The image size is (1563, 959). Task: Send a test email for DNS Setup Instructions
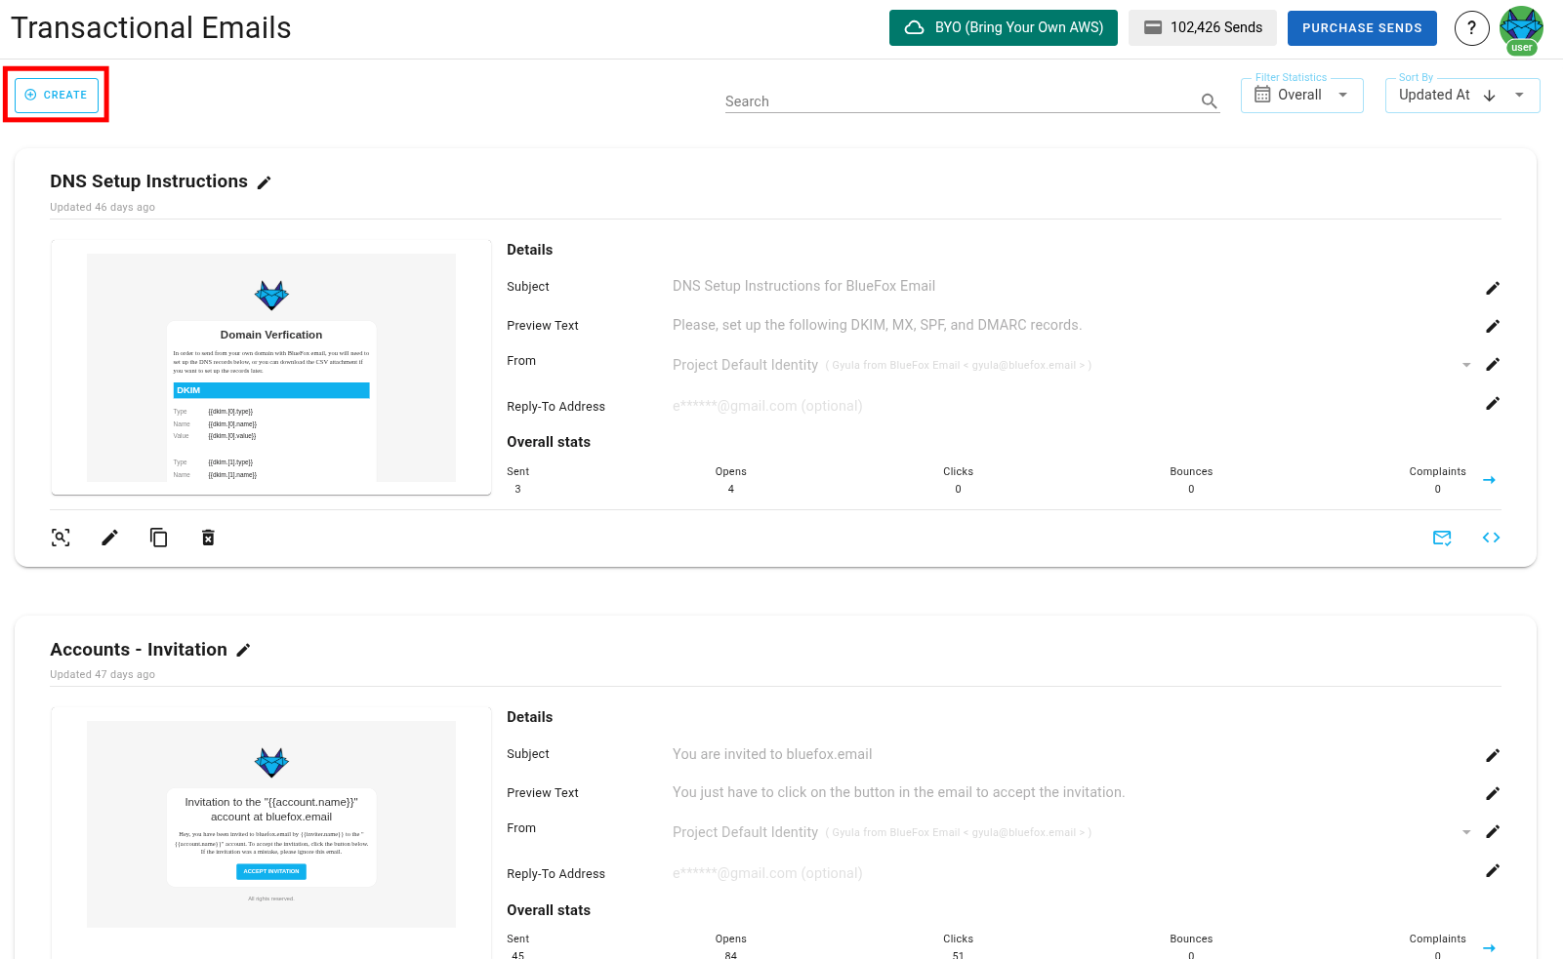click(1442, 538)
